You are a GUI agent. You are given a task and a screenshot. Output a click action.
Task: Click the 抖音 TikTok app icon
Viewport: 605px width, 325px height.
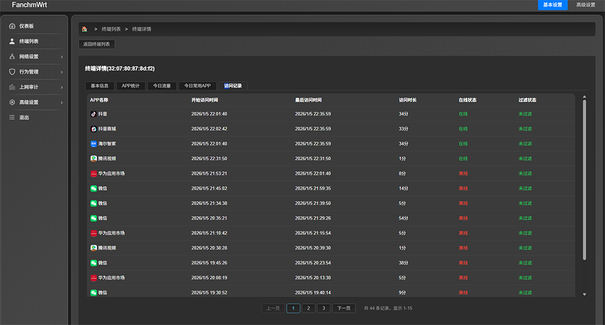(x=94, y=114)
